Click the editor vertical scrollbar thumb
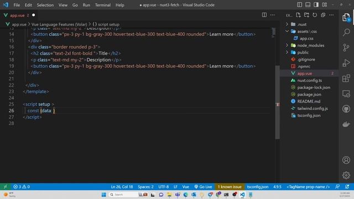This screenshot has height=199, width=354. pyautogui.click(x=278, y=102)
